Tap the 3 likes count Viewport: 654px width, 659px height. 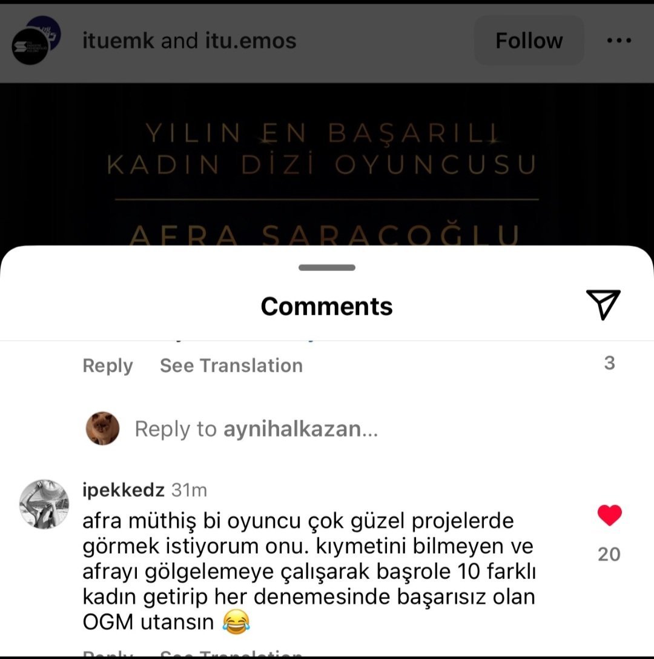pos(610,363)
